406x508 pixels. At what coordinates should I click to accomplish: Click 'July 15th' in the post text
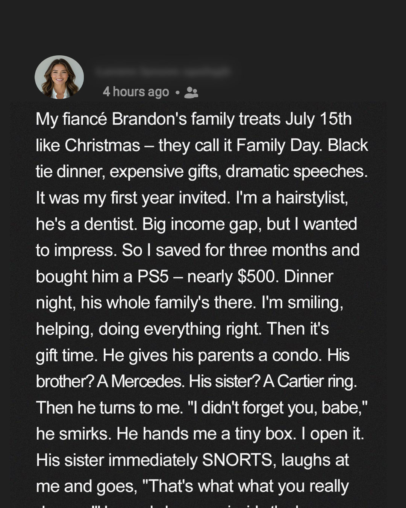click(318, 119)
